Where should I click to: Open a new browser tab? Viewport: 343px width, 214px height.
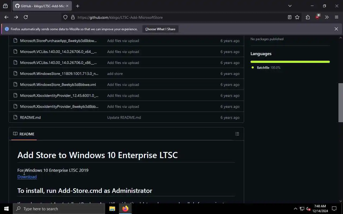click(x=77, y=6)
